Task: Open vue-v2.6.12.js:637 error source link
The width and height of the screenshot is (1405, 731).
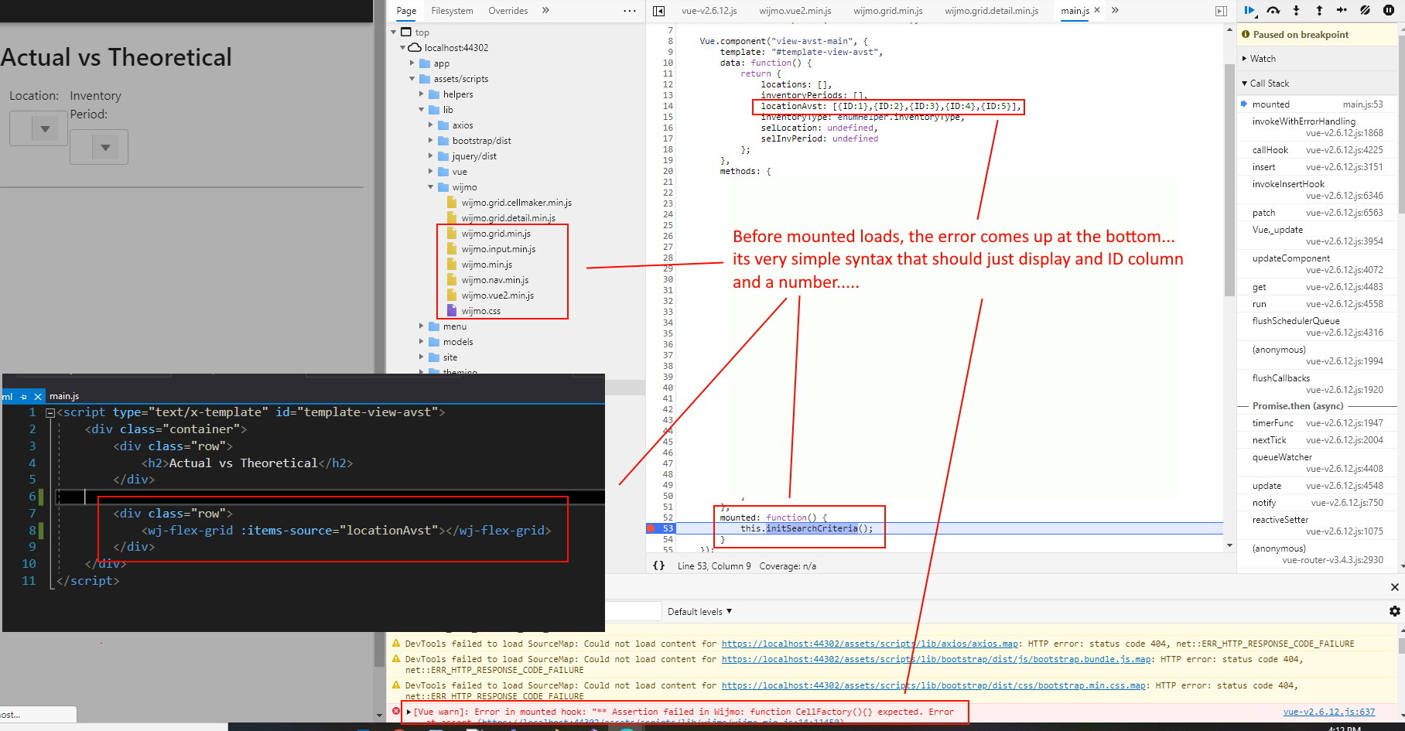Action: coord(1328,712)
